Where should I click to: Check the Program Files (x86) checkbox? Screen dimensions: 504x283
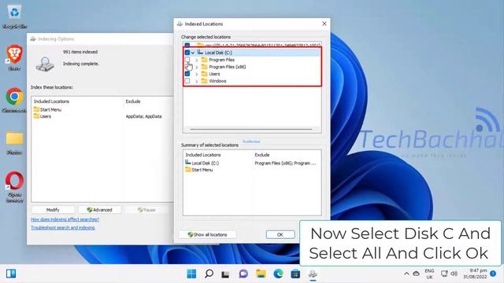coord(187,67)
